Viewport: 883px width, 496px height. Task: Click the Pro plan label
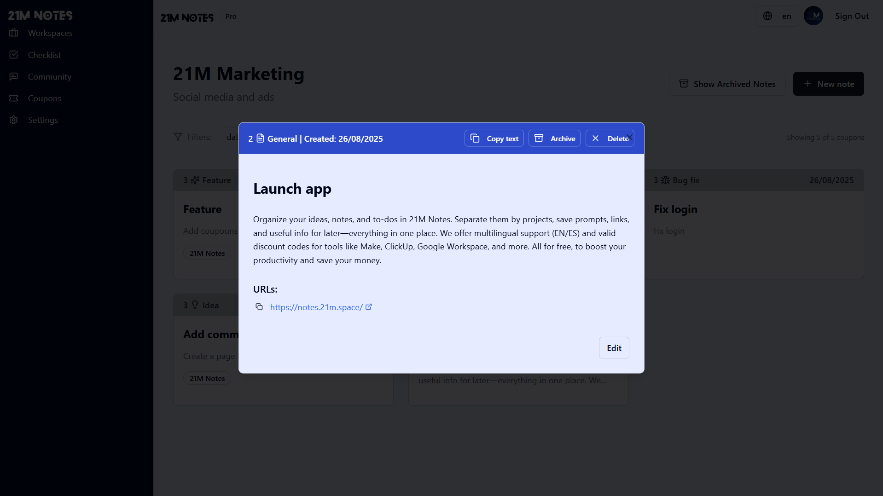[x=231, y=17]
